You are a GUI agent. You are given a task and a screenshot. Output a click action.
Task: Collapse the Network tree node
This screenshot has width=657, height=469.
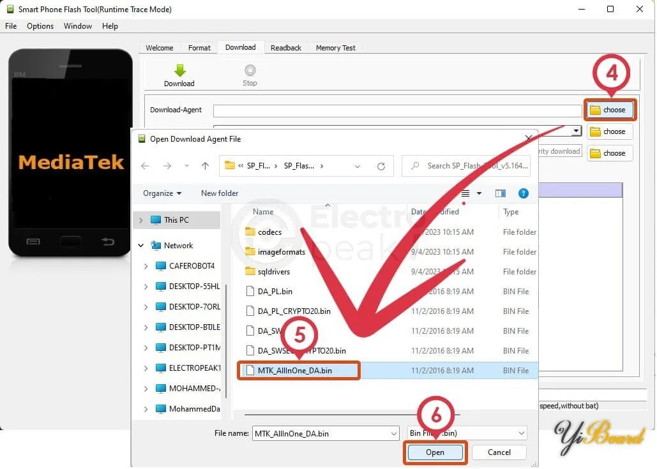(x=141, y=246)
